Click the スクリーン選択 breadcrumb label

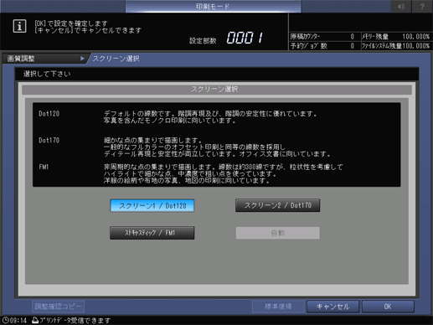click(x=116, y=59)
